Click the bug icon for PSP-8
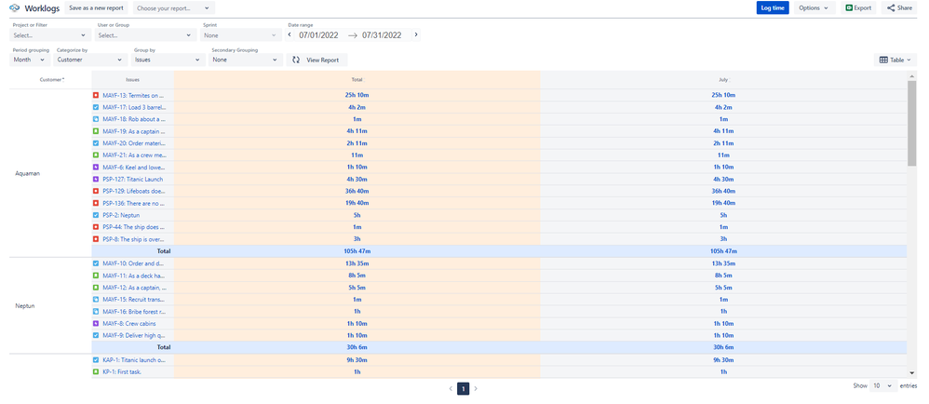Image resolution: width=929 pixels, height=404 pixels. 96,238
